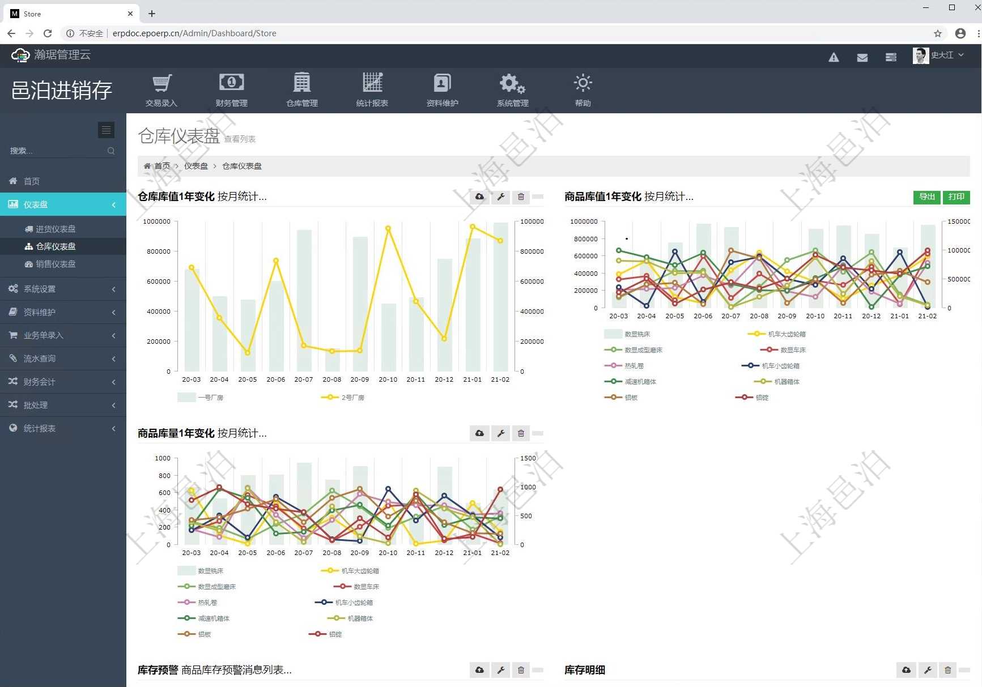Viewport: 982px width, 687px height.
Task: Toggle 机车小齿轮箱 legend in 商品库量 chart
Action: tap(343, 603)
